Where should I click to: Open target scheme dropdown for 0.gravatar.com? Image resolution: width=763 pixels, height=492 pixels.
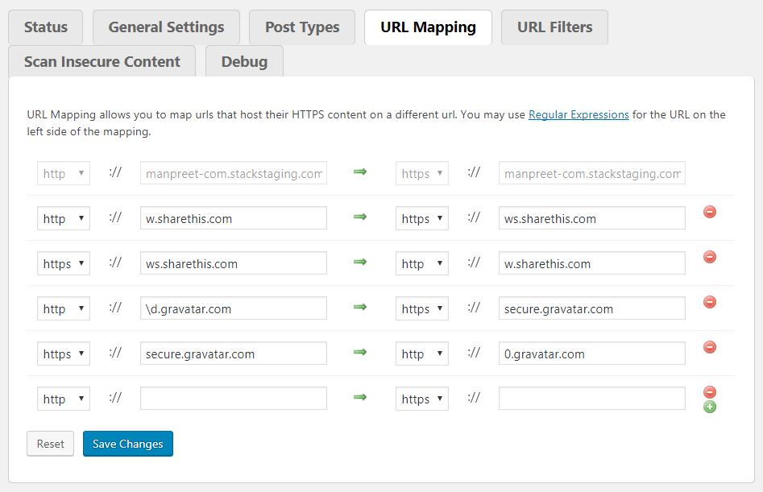[x=421, y=354]
